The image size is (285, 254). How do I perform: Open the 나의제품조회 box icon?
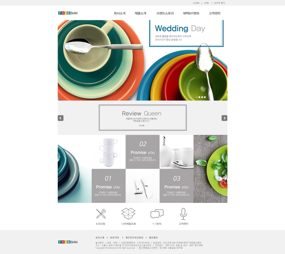click(x=128, y=213)
